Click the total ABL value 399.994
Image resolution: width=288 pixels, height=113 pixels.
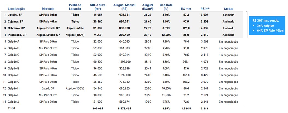click(98, 109)
